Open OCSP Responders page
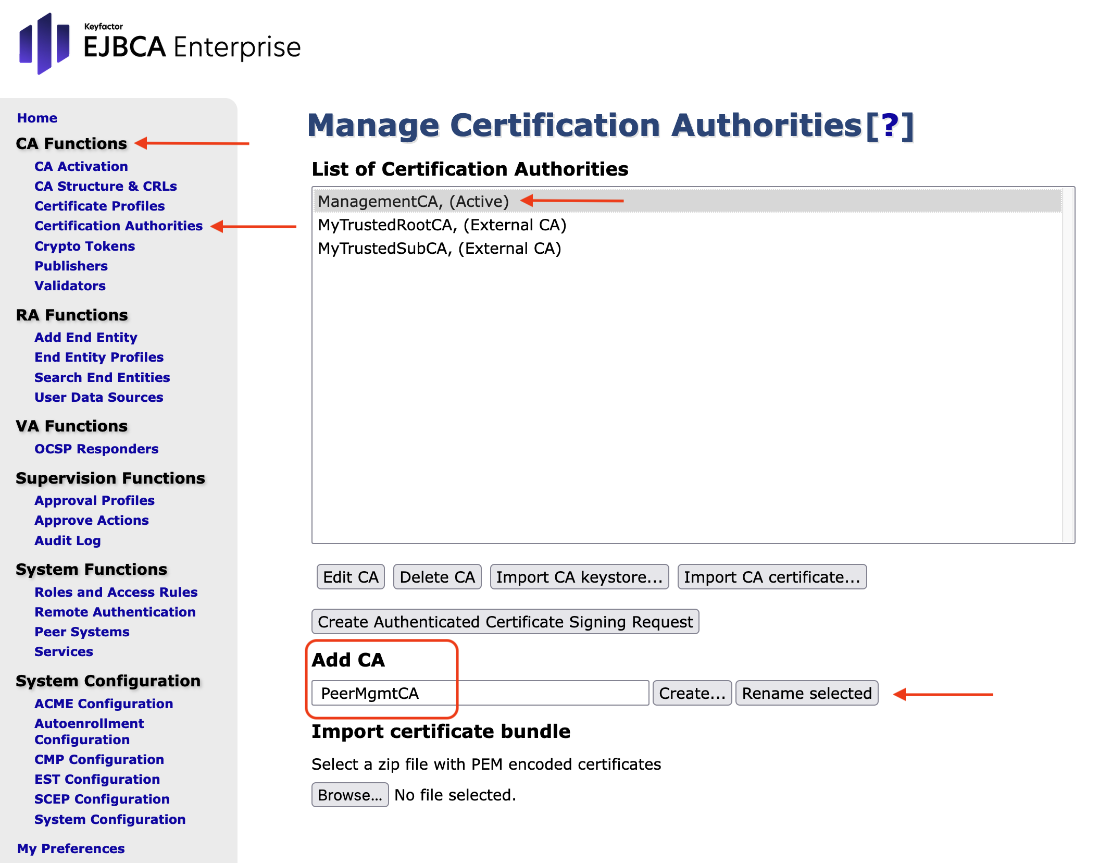The height and width of the screenshot is (863, 1099). pyautogui.click(x=96, y=449)
